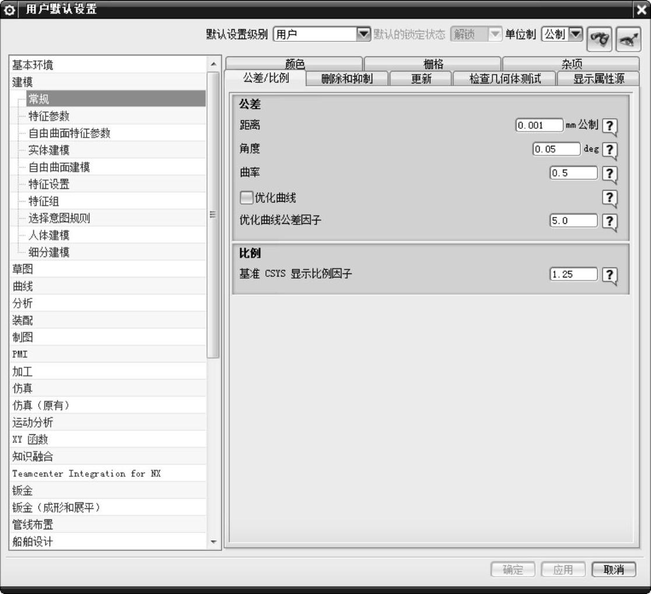Click the binoculars search icon

(600, 39)
